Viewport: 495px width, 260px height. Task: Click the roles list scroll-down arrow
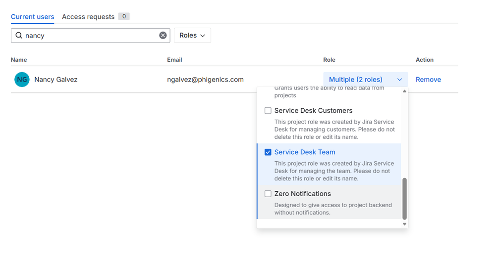[404, 224]
